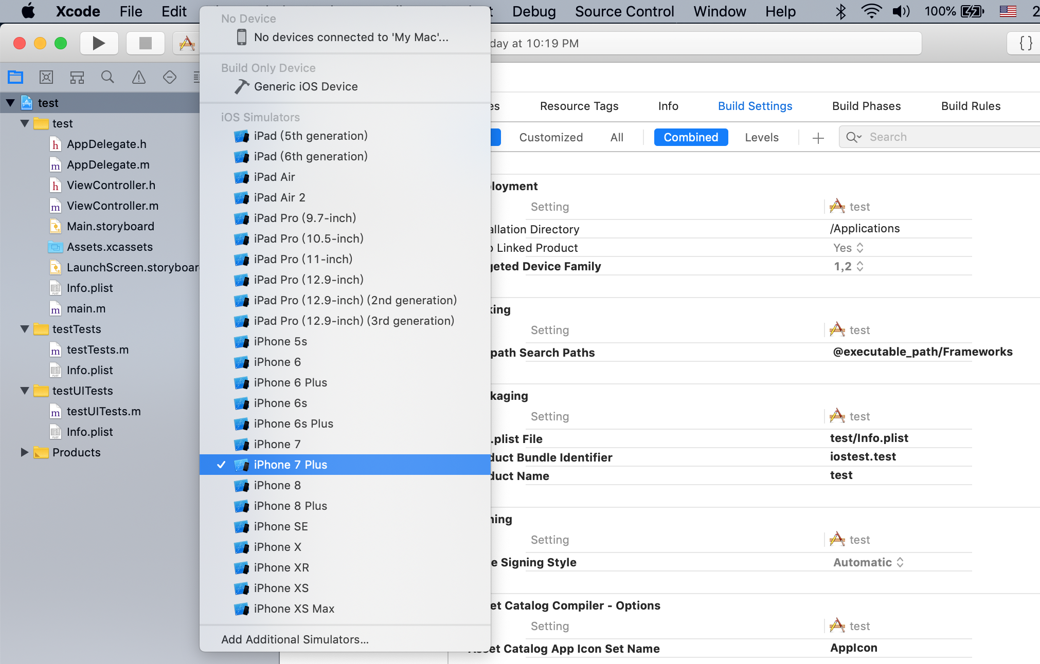Image resolution: width=1040 pixels, height=664 pixels.
Task: Click the Run (play) button
Action: (x=99, y=43)
